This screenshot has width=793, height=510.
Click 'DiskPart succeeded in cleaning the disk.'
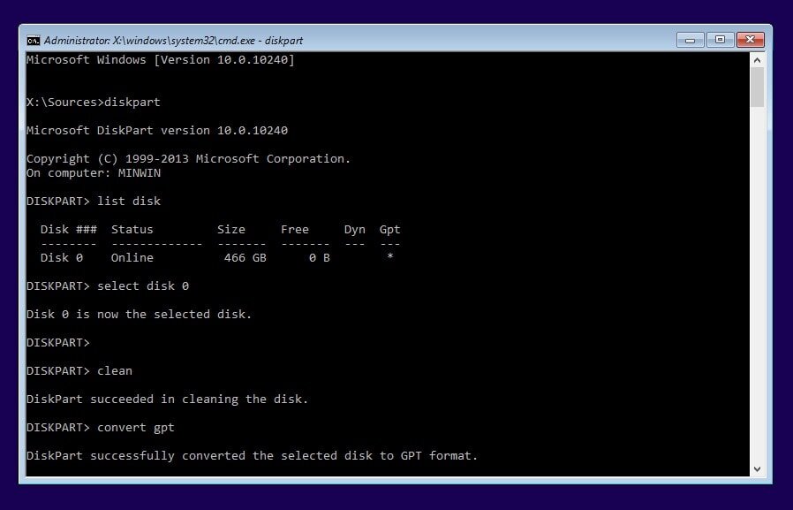click(x=168, y=400)
